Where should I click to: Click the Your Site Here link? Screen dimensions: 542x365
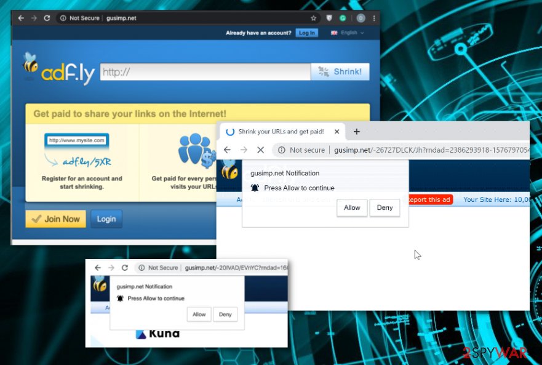point(496,199)
